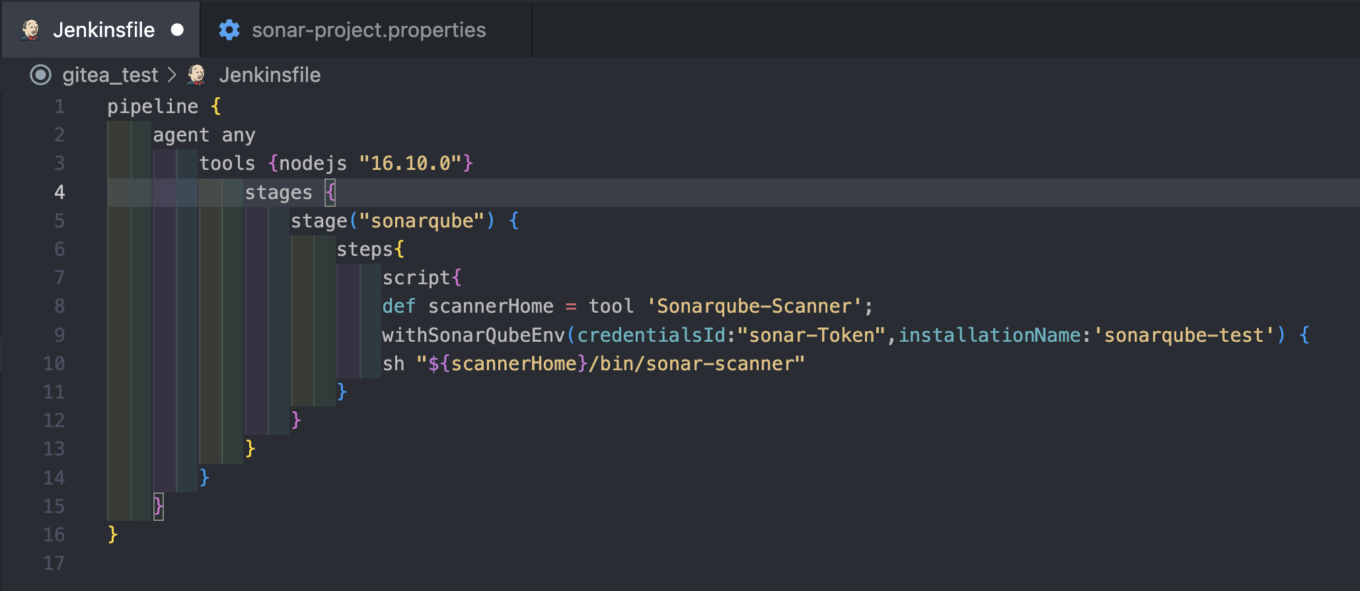Click the string 'Sonarqube-Scanner'
Screen dimensions: 1360x591
coord(754,306)
